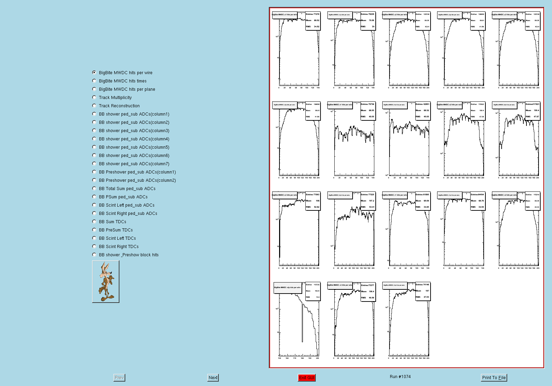
Task: Choose BB Scint Right TDCs
Action: click(x=116, y=247)
